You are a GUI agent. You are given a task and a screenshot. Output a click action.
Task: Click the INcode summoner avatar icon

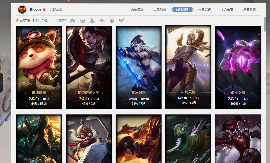tap(22, 9)
